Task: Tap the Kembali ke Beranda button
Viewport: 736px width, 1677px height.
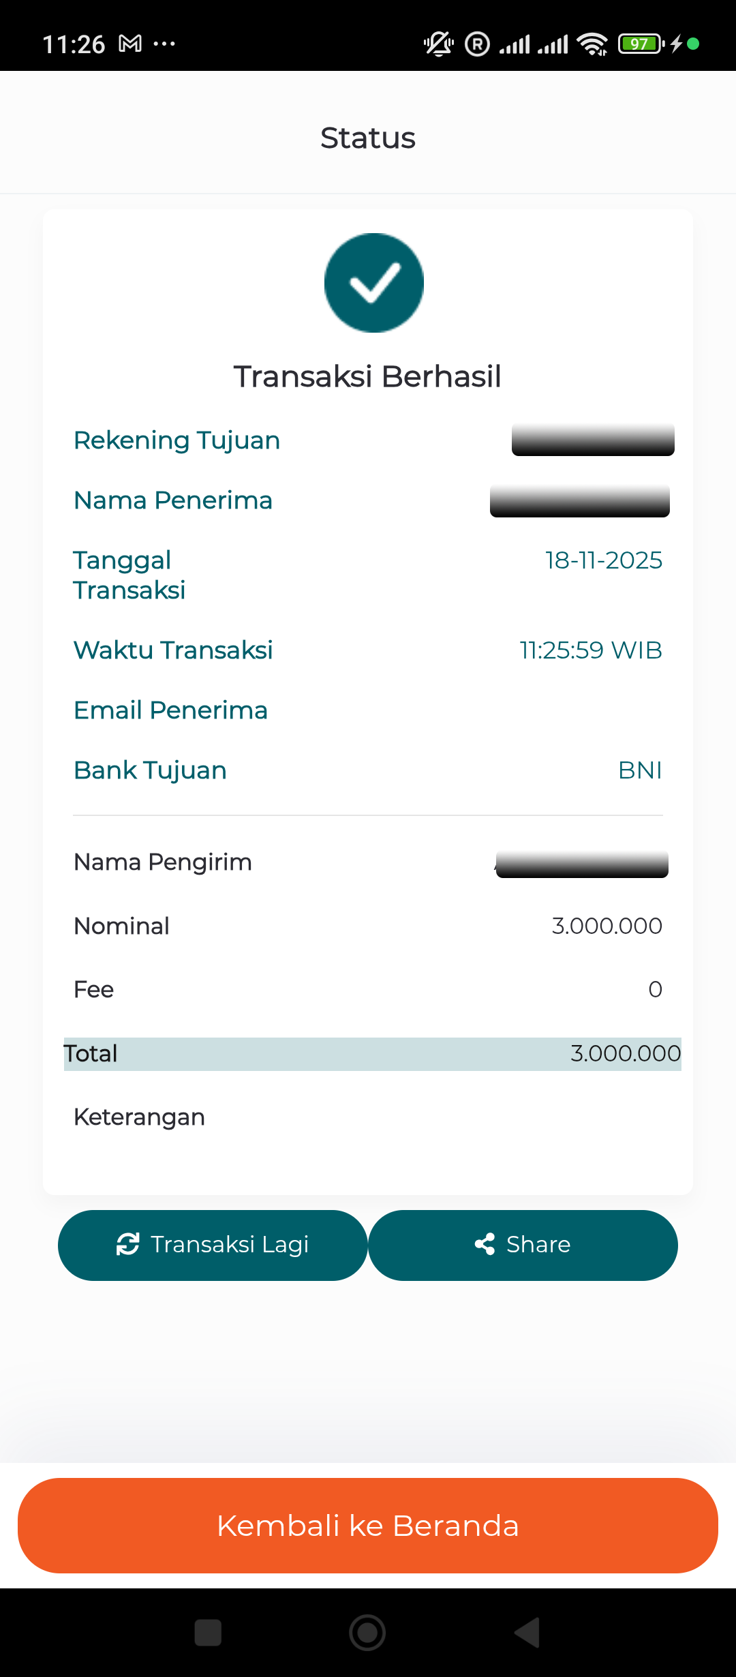Action: [x=368, y=1526]
